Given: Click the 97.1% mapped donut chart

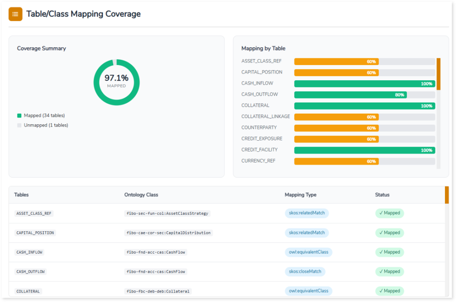Looking at the screenshot, I should pos(116,82).
